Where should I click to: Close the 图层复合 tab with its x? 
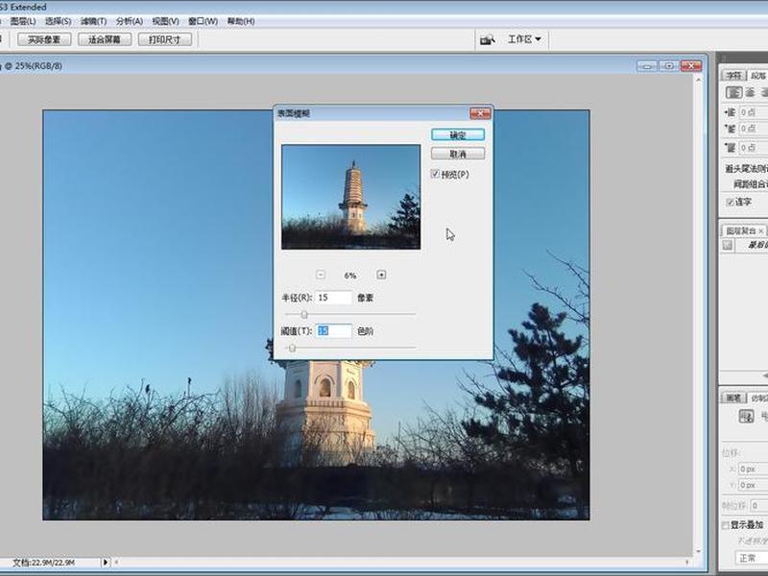[760, 230]
